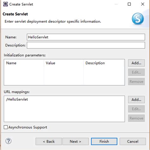This screenshot has width=150, height=150.
Task: Click the Name text field containing HelloServlet
Action: pyautogui.click(x=86, y=37)
